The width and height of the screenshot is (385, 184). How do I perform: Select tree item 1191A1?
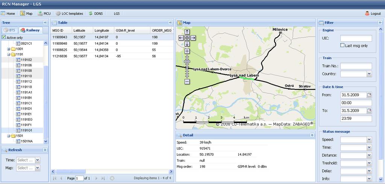(26, 92)
